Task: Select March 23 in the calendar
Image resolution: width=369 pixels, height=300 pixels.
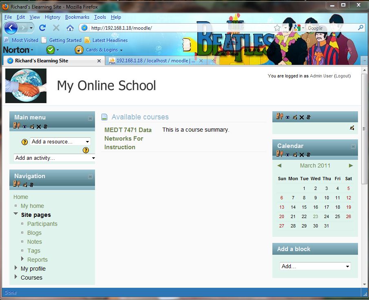Action: click(x=315, y=216)
